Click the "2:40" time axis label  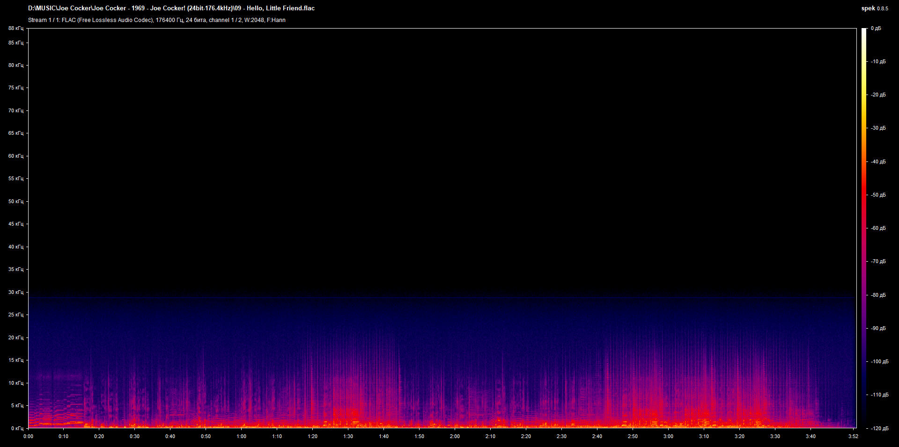pos(597,436)
